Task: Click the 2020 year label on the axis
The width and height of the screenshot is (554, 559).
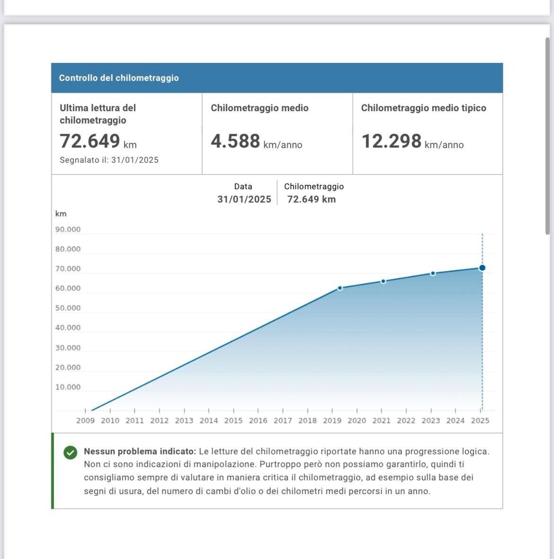Action: 357,420
